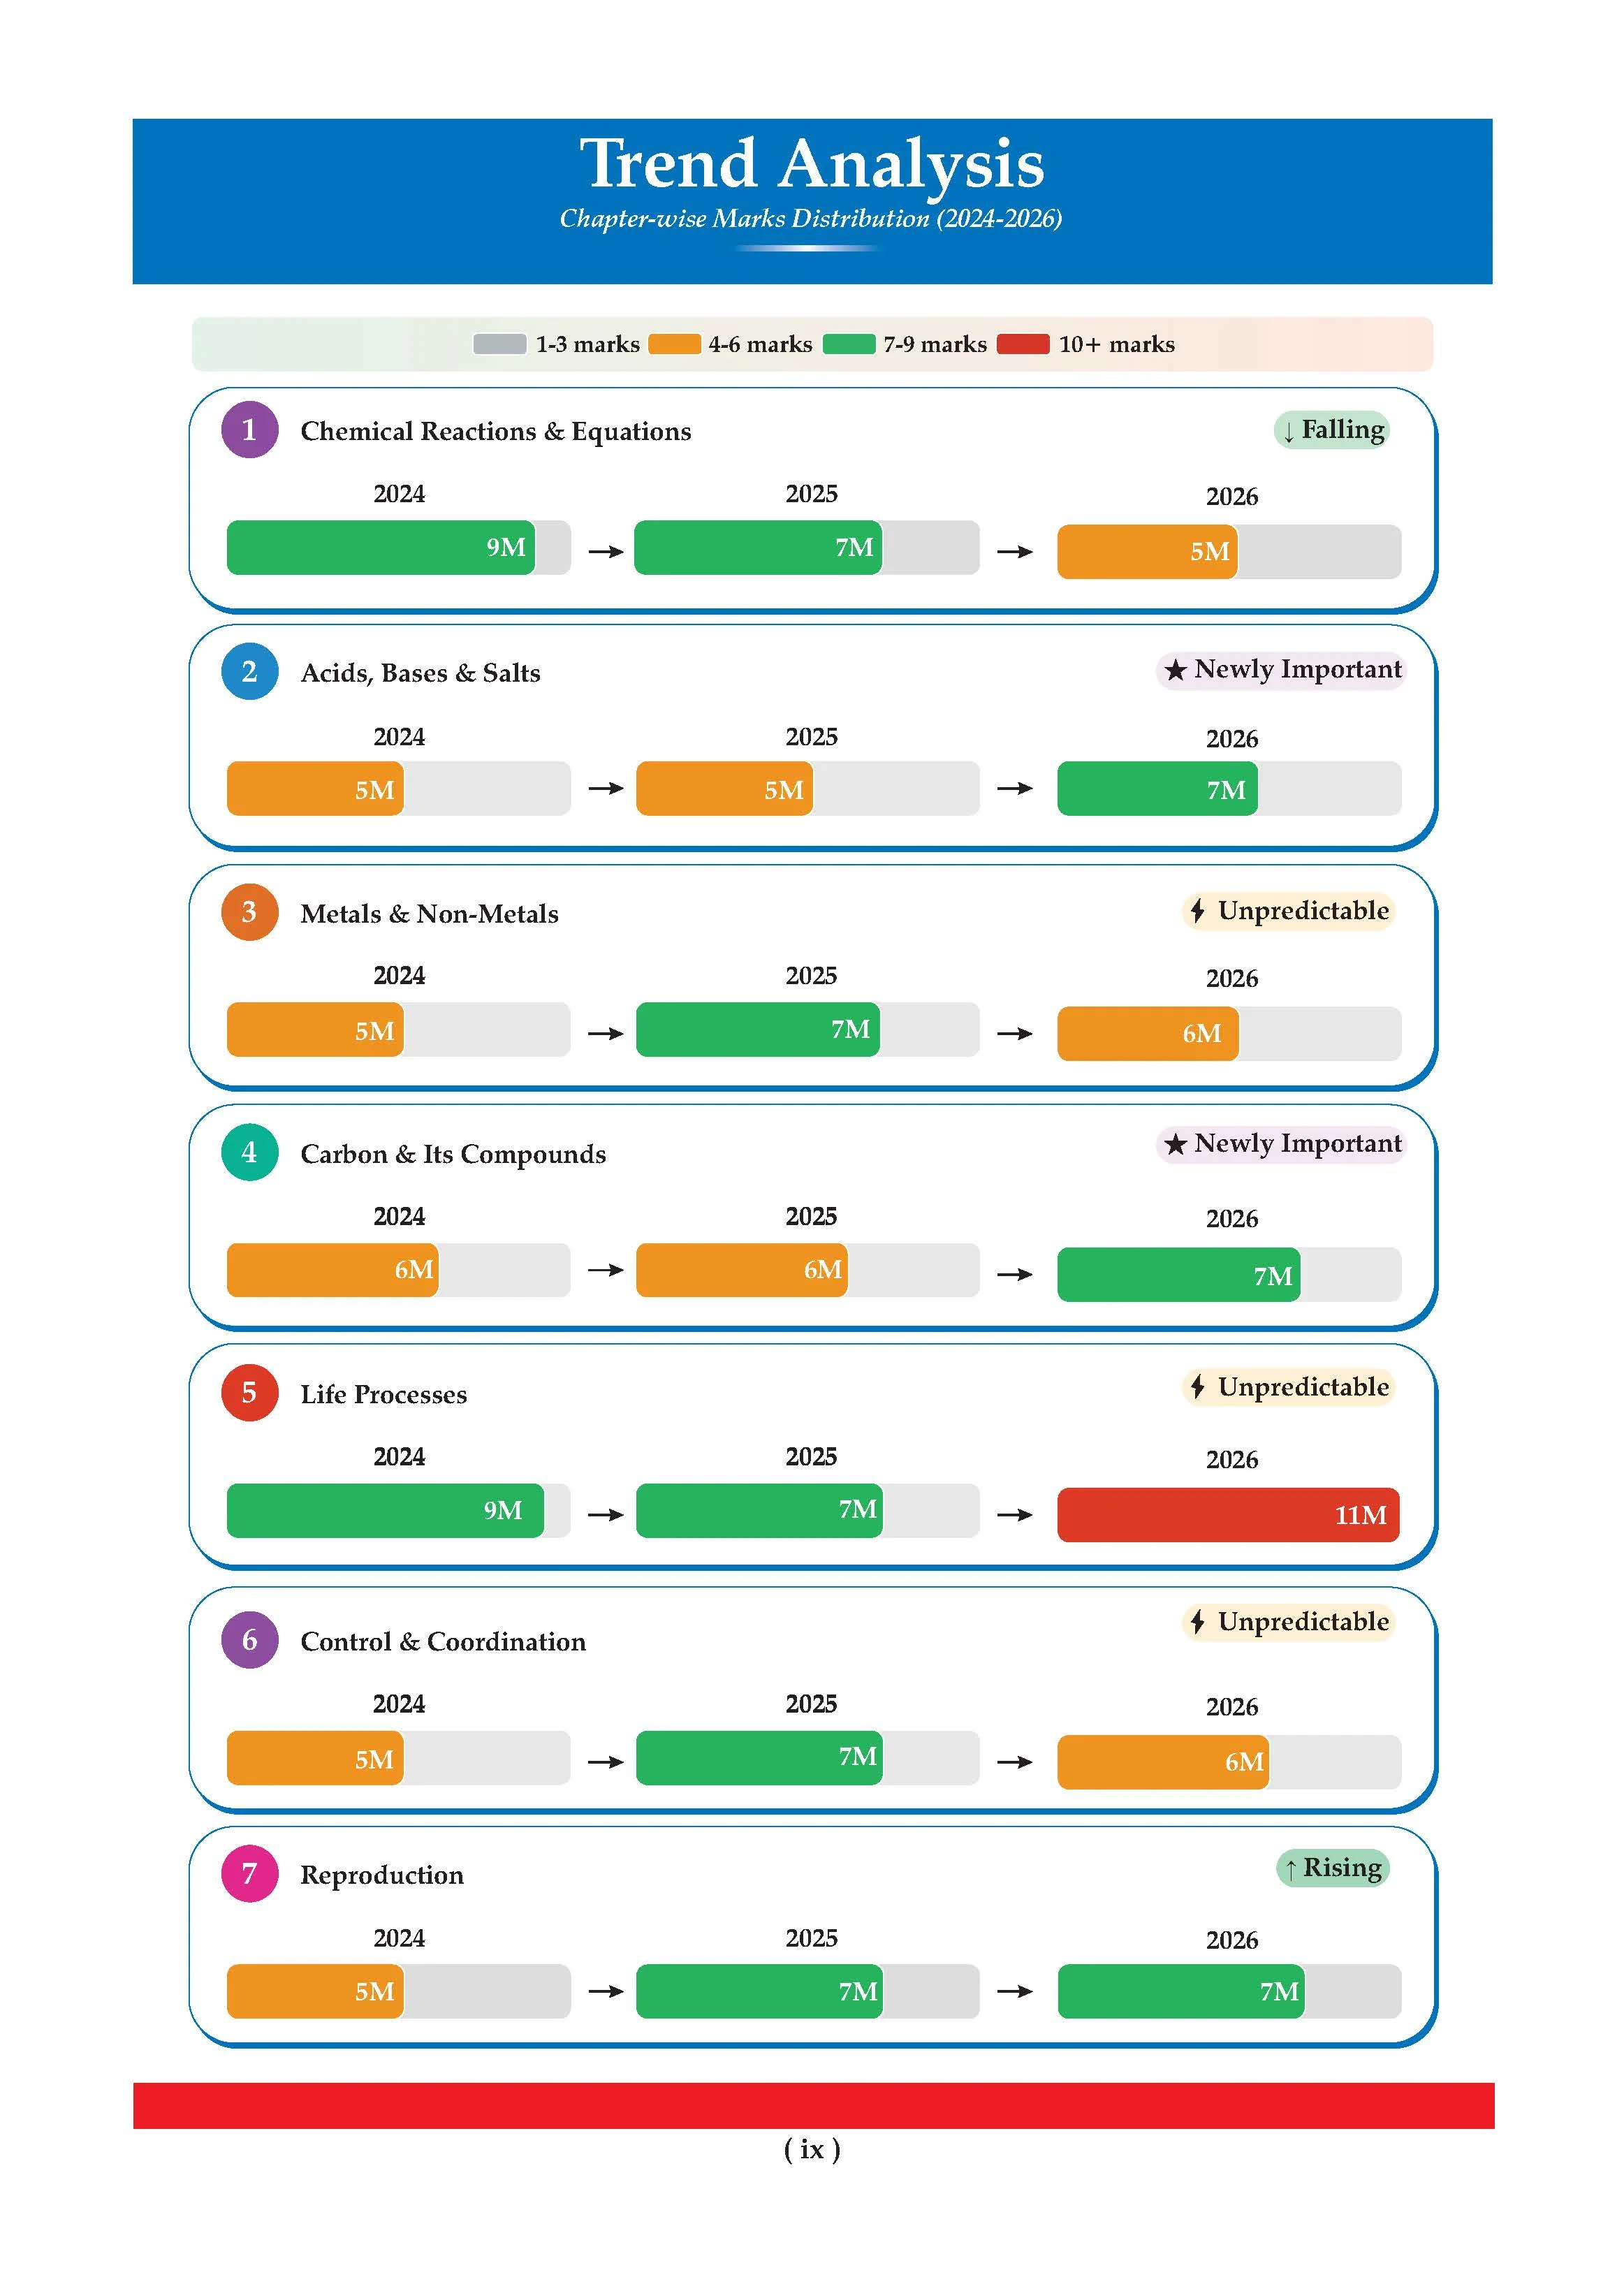This screenshot has height=2284, width=1624.
Task: Click the Rising badge on Reproduction
Action: pos(1333,1868)
